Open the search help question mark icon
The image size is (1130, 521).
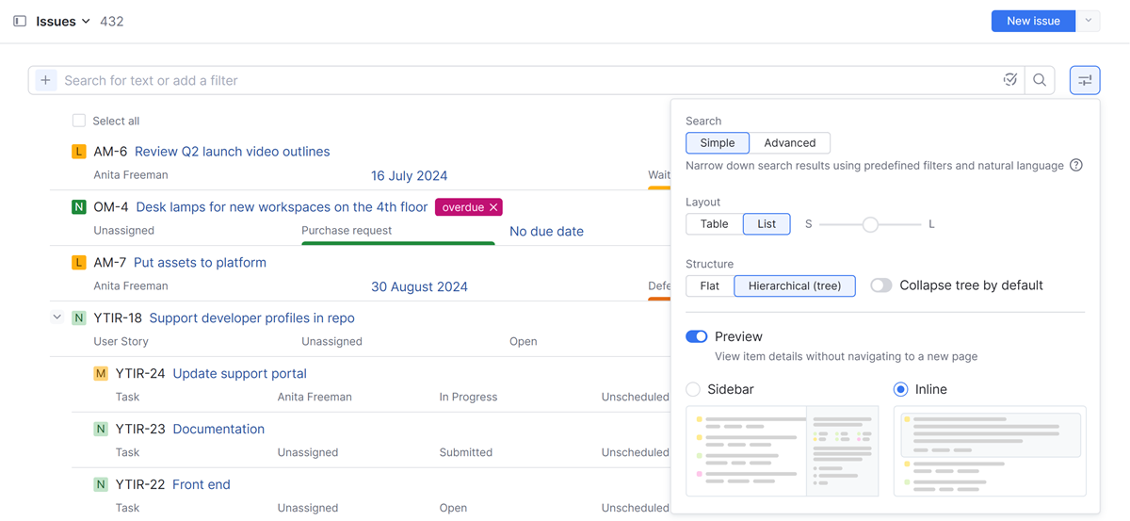[x=1076, y=165]
